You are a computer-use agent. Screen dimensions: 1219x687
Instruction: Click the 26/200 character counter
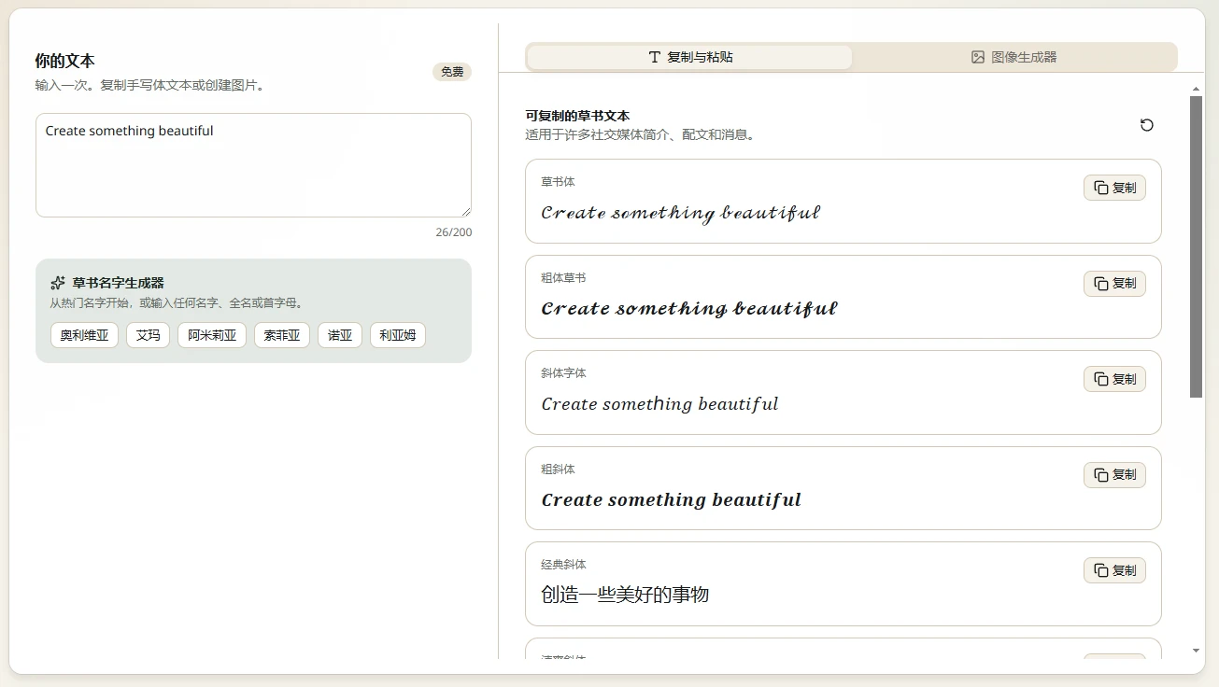point(454,232)
